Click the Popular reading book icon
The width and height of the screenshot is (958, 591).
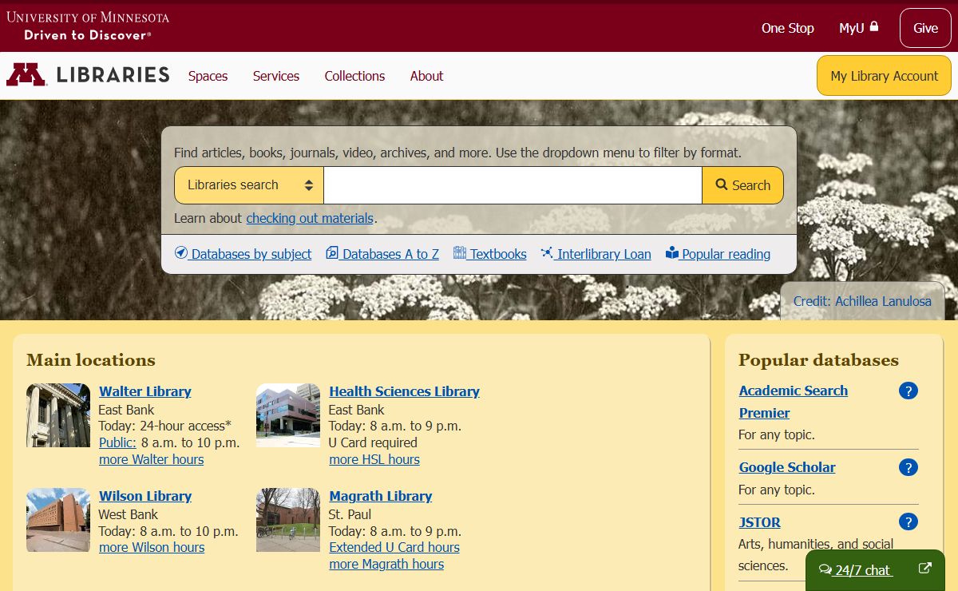pyautogui.click(x=672, y=253)
